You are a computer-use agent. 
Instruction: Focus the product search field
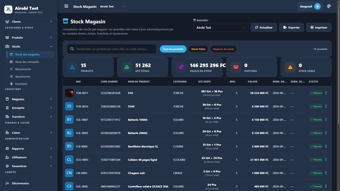tap(112, 49)
